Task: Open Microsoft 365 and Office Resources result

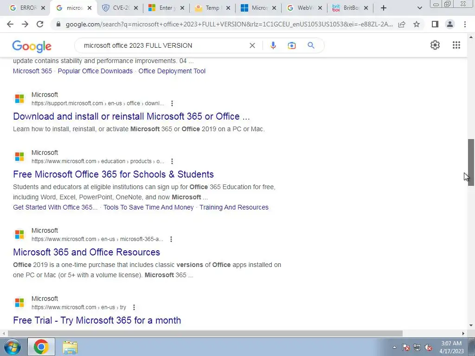Action: 86,252
